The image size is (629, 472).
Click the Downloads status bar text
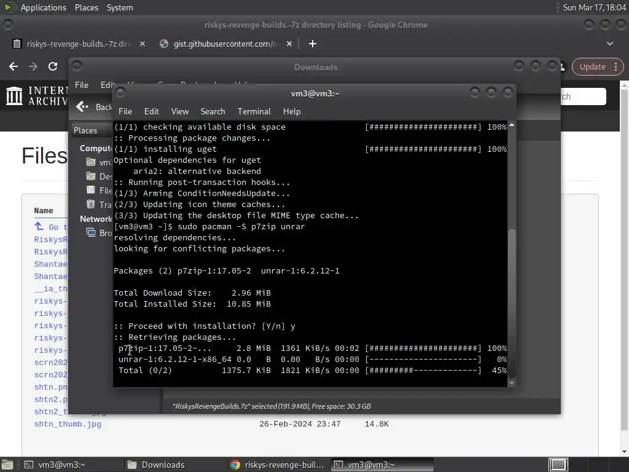(272, 406)
